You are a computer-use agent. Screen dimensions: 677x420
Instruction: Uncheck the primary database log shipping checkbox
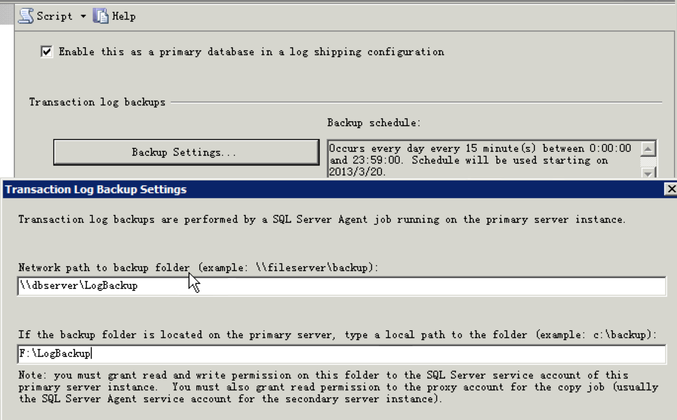[x=47, y=52]
